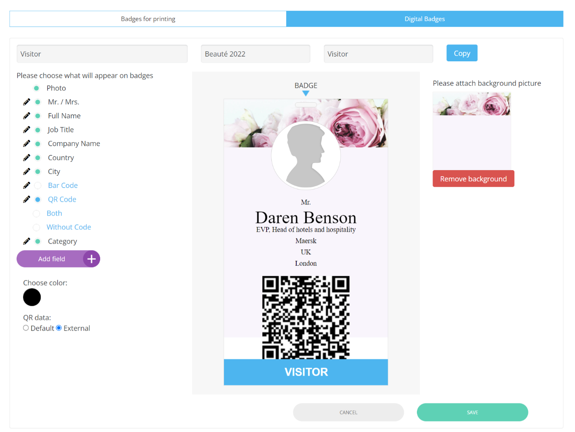Choose Default QR data radio button
This screenshot has width=575, height=432.
pyautogui.click(x=26, y=328)
